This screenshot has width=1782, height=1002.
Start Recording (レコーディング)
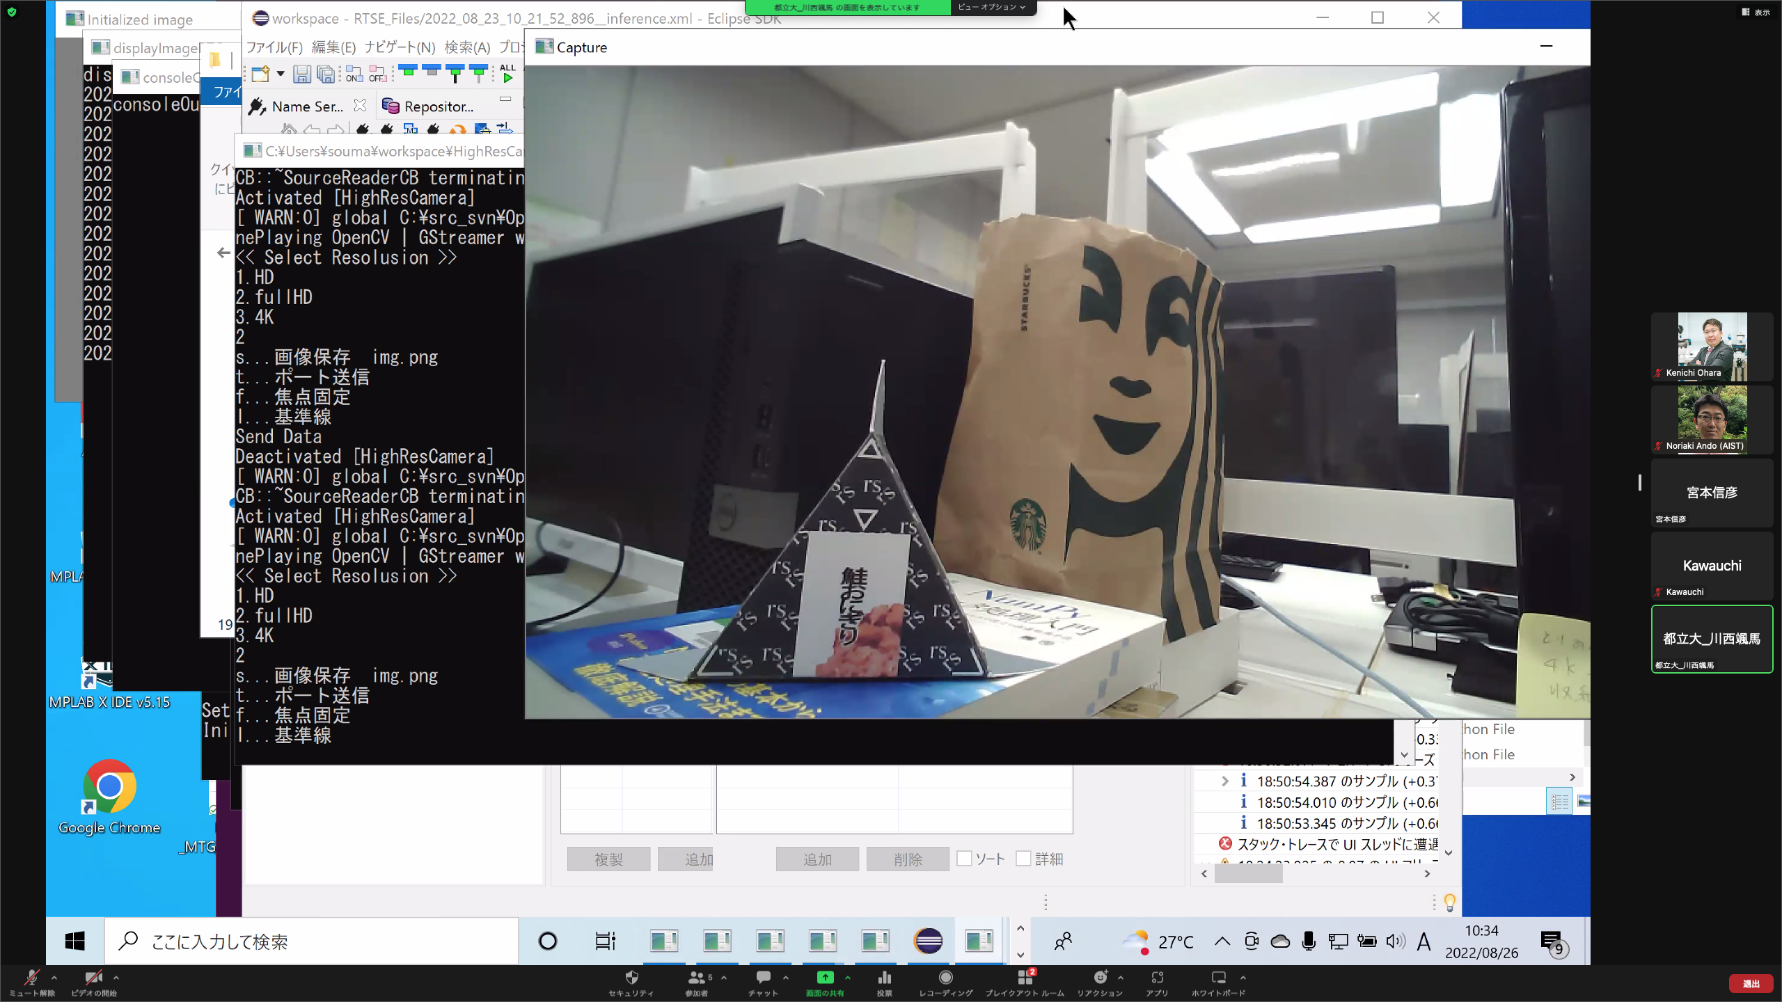click(945, 983)
